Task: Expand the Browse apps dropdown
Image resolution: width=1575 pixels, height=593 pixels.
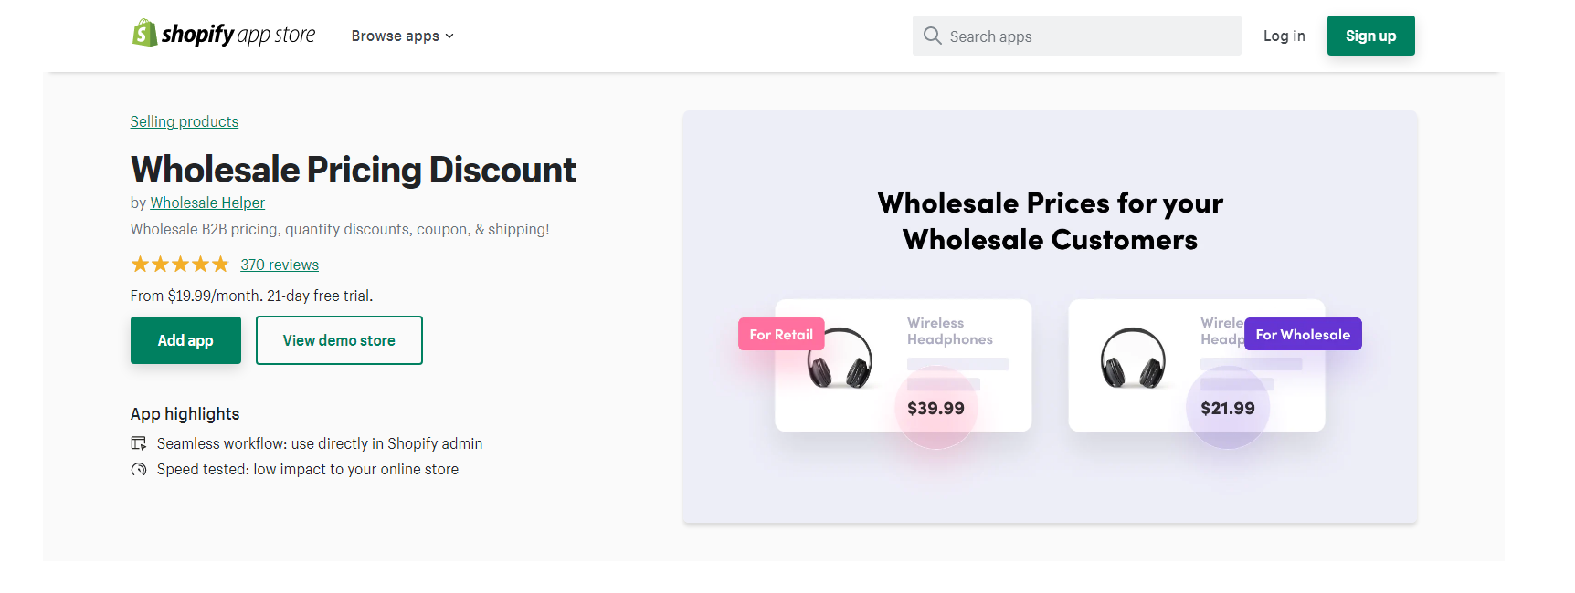Action: [403, 36]
